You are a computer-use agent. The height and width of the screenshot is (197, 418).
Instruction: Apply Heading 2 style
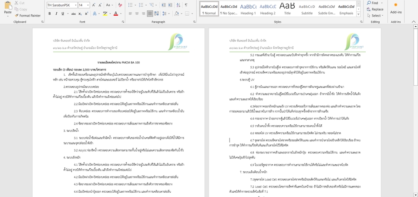268,9
